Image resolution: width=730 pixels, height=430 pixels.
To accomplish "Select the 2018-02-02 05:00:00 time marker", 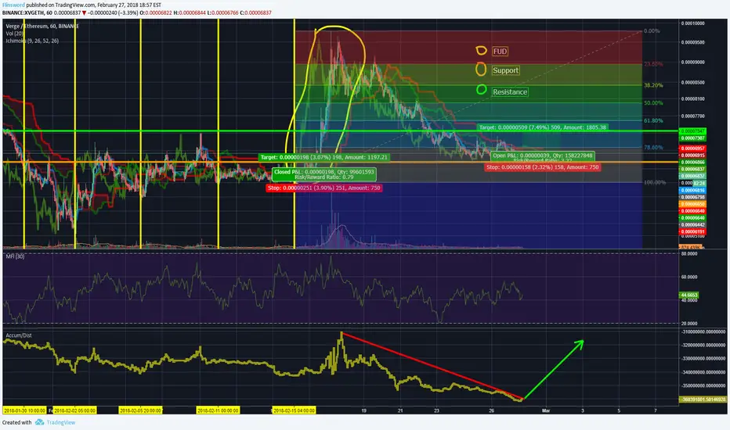I will click(74, 410).
